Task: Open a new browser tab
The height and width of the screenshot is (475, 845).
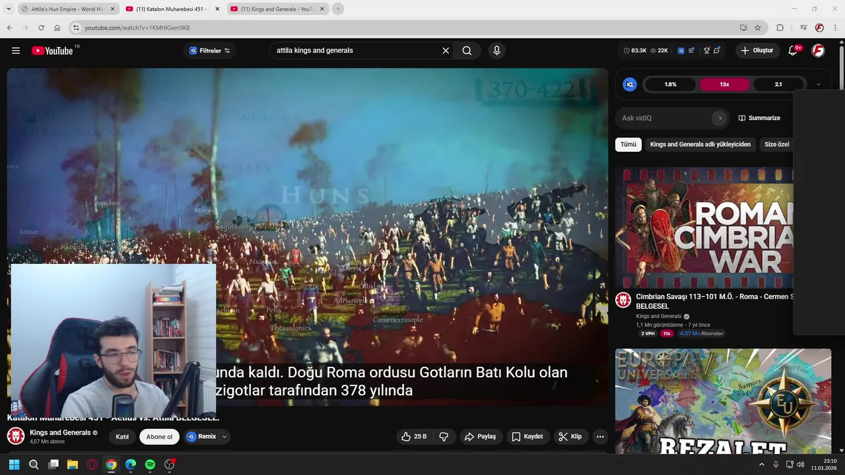Action: [338, 9]
